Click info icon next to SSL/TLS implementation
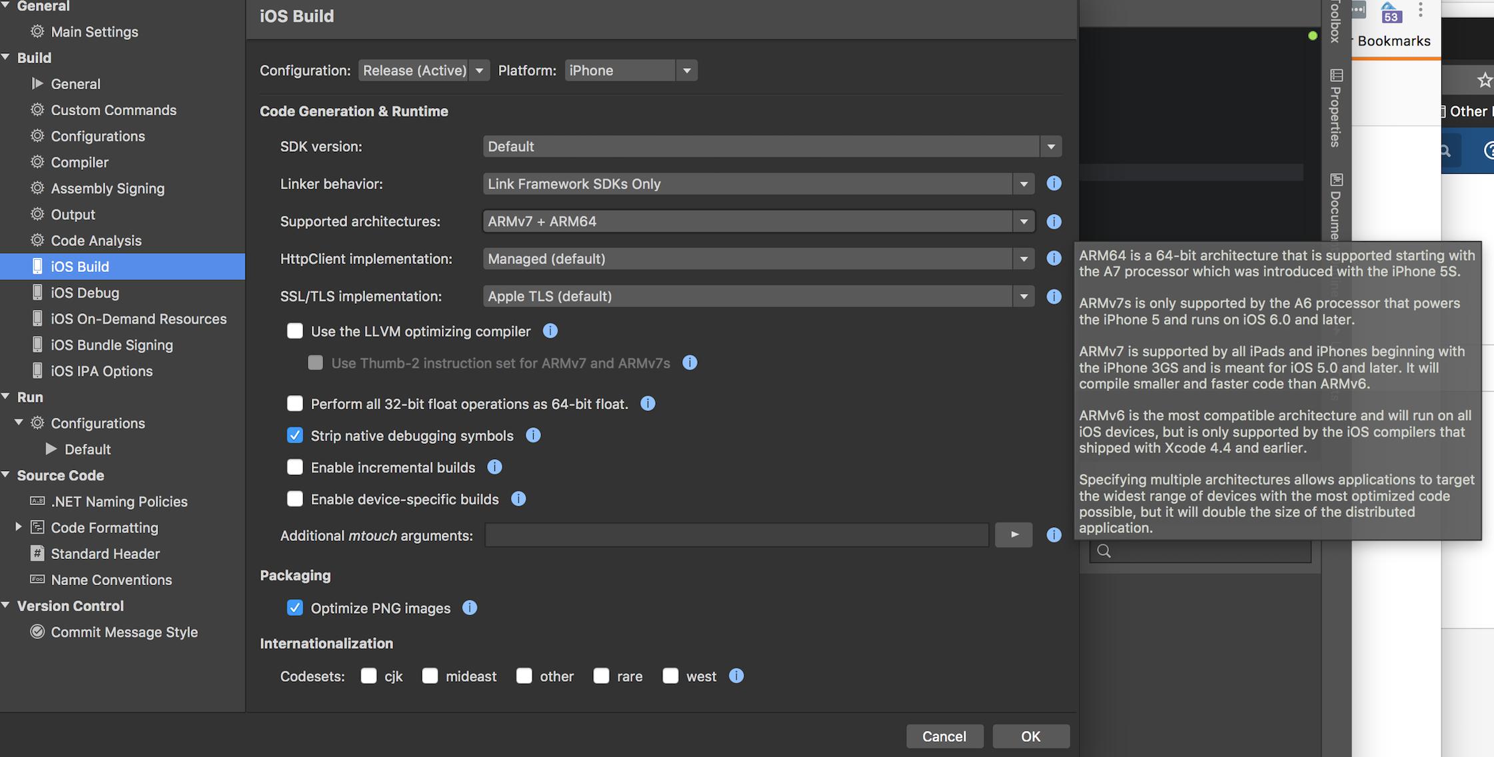Viewport: 1494px width, 757px height. coord(1054,296)
